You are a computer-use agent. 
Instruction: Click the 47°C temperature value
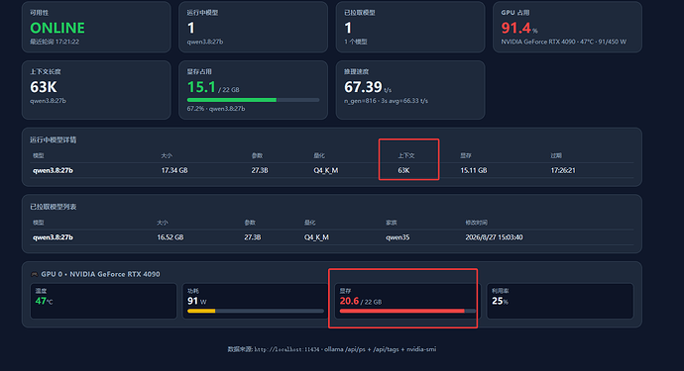[x=44, y=301]
